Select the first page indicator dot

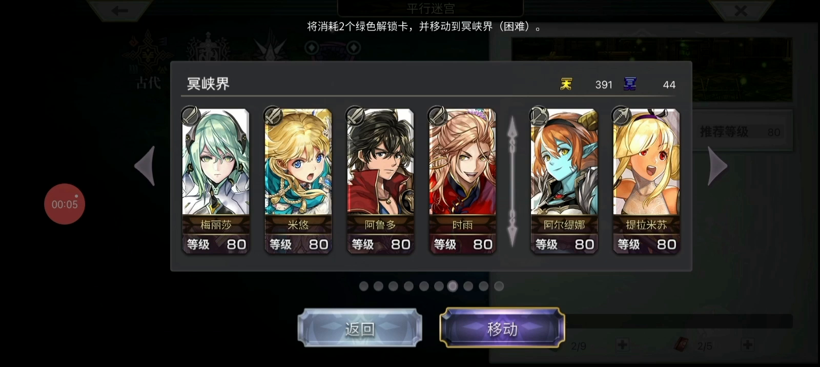pos(364,286)
